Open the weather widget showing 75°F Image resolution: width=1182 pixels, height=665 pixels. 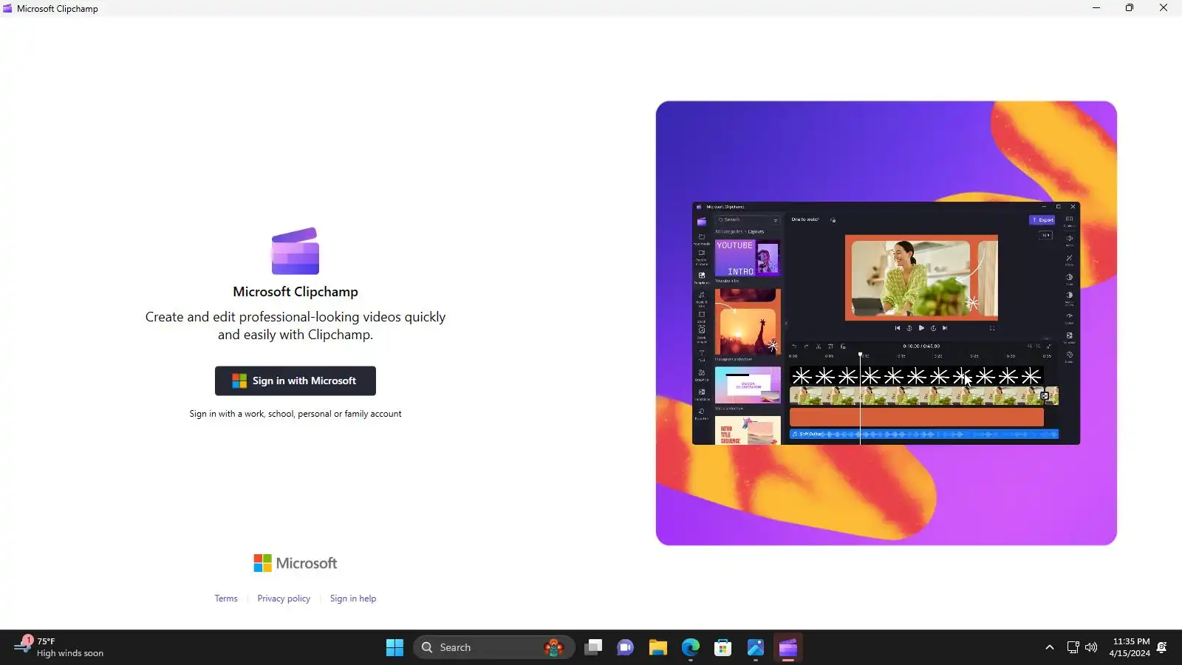pos(59,647)
